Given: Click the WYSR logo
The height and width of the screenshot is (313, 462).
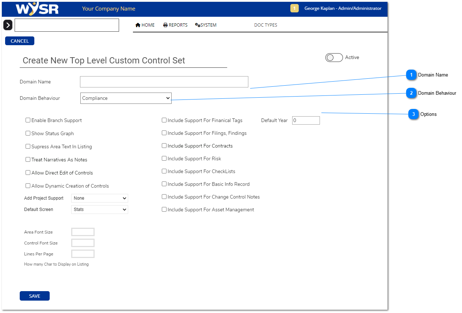Looking at the screenshot, I should (x=37, y=9).
